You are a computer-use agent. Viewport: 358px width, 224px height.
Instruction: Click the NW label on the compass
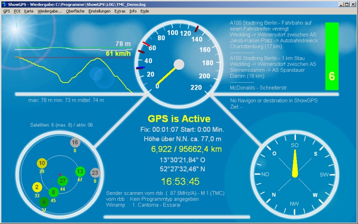[294, 204]
